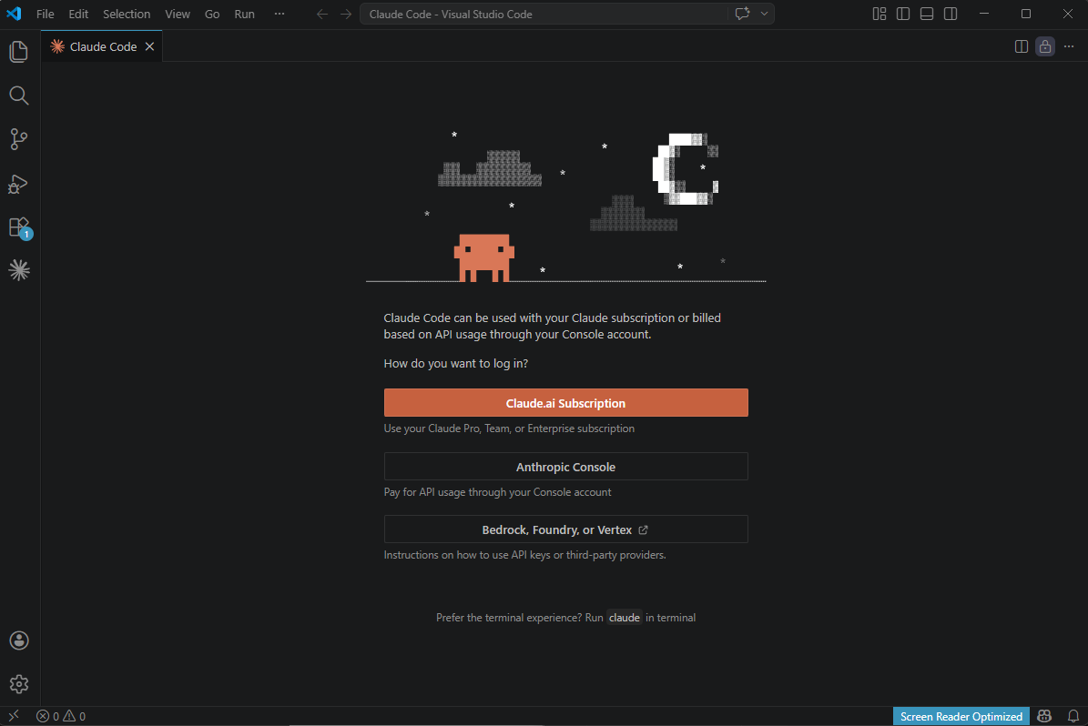Select the Claude Code editor tab
1088x726 pixels.
(102, 46)
